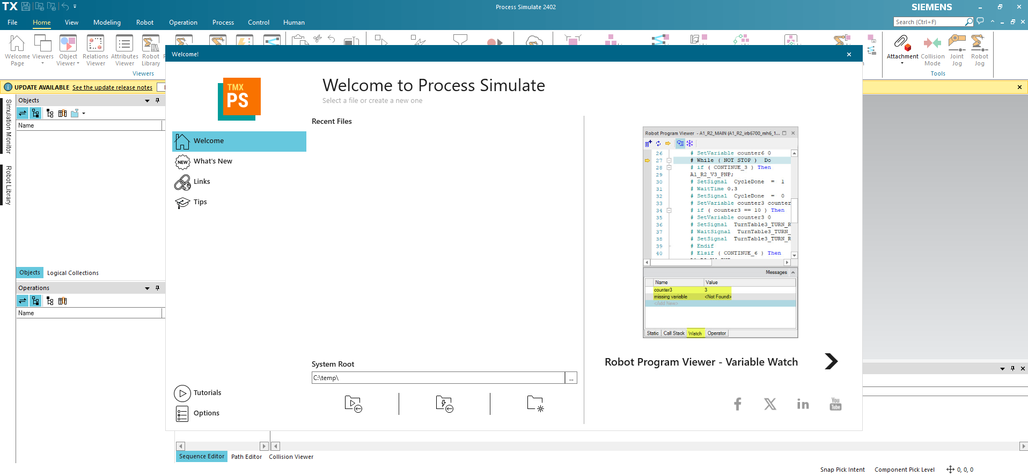Click the Undo arrow in quick access toolbar
1028x476 pixels.
[65, 6]
